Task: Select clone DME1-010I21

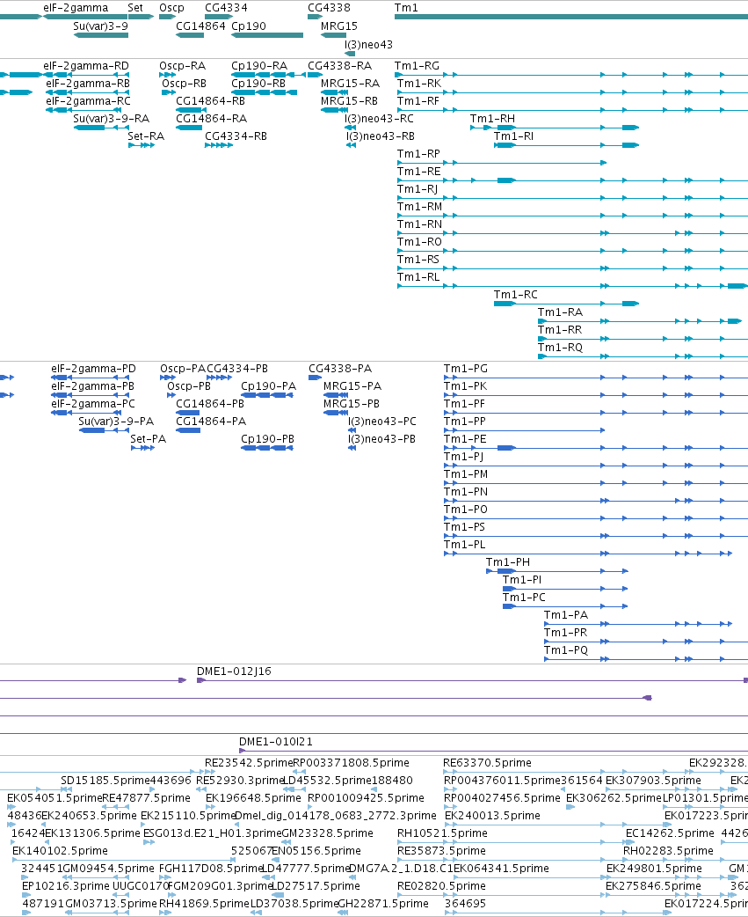Action: pyautogui.click(x=276, y=741)
